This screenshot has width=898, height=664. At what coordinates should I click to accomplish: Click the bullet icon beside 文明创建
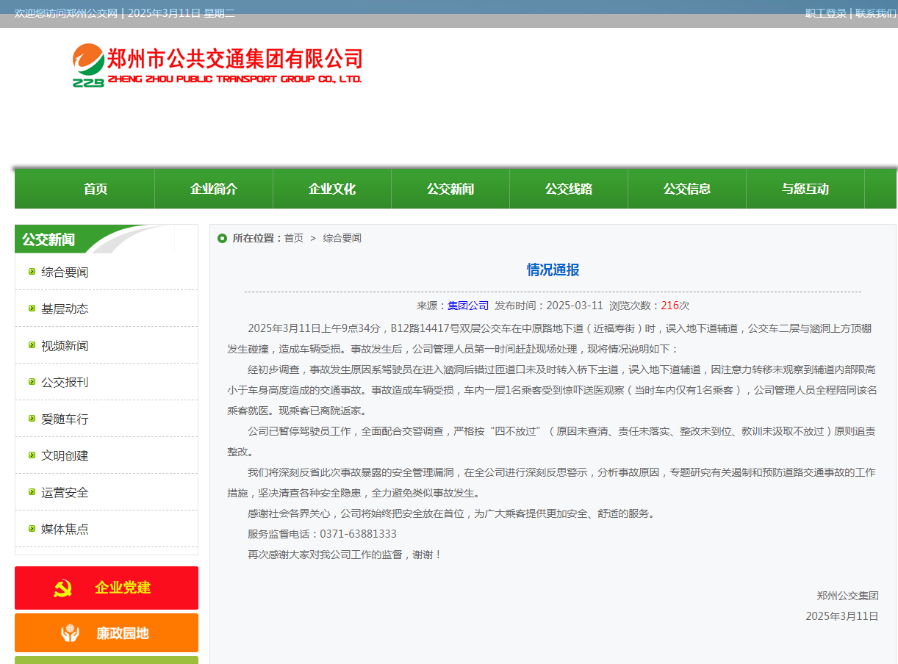pos(32,455)
